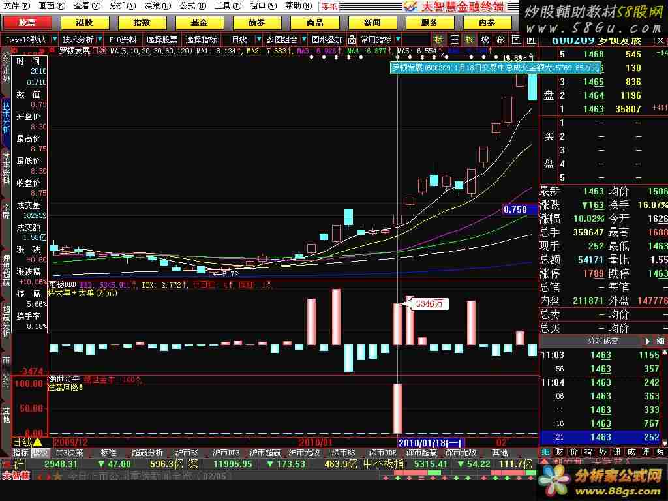Select the 内参 category tab
668x501 pixels.
(x=487, y=23)
